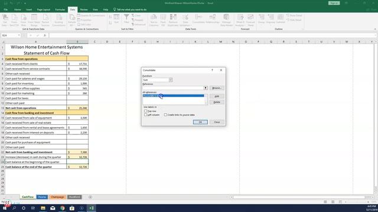378x212 pixels.
Task: Click the Add button in Consolidate dialog
Action: pyautogui.click(x=217, y=96)
